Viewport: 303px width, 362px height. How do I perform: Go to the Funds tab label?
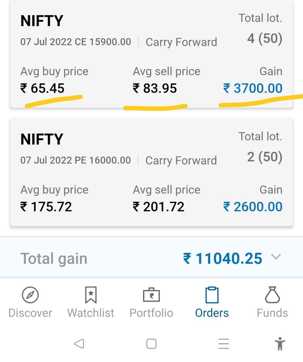click(272, 313)
